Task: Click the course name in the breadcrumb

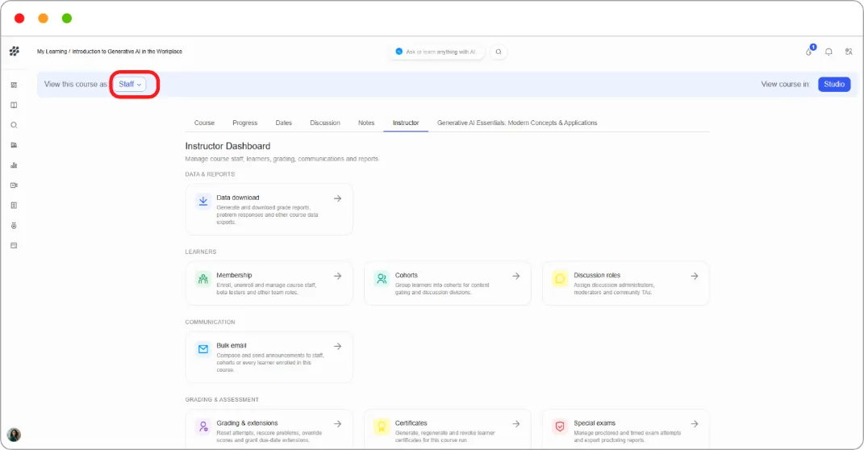Action: click(x=127, y=52)
